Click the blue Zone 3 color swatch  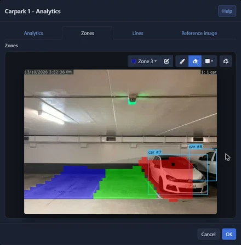click(x=134, y=61)
